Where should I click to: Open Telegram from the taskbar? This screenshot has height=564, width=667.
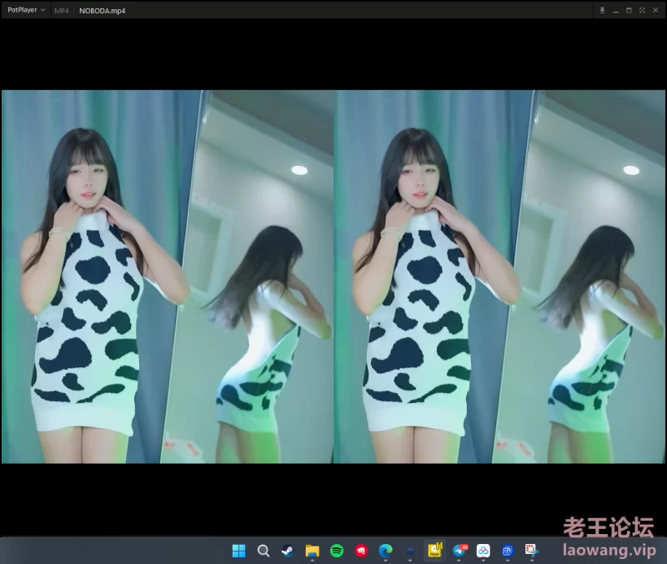459,551
